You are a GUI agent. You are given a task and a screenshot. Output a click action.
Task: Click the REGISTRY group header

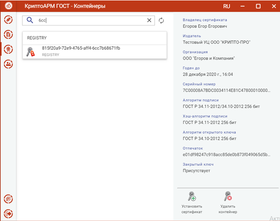[95, 38]
